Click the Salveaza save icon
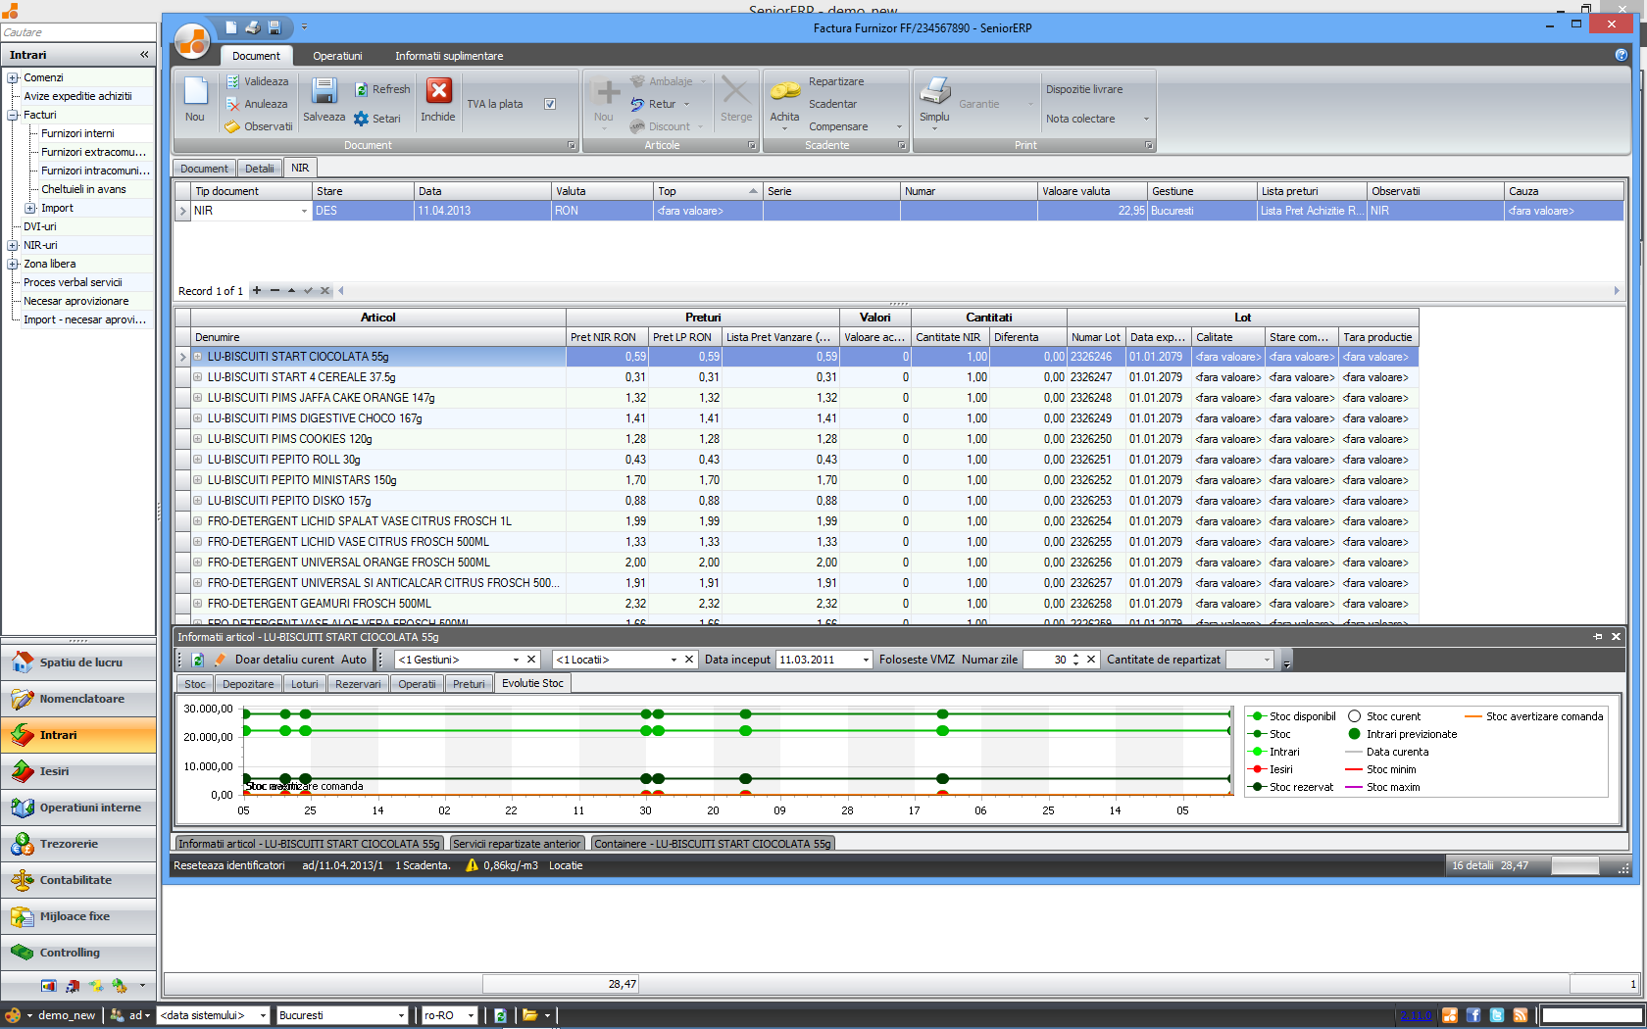This screenshot has height=1029, width=1647. click(324, 92)
